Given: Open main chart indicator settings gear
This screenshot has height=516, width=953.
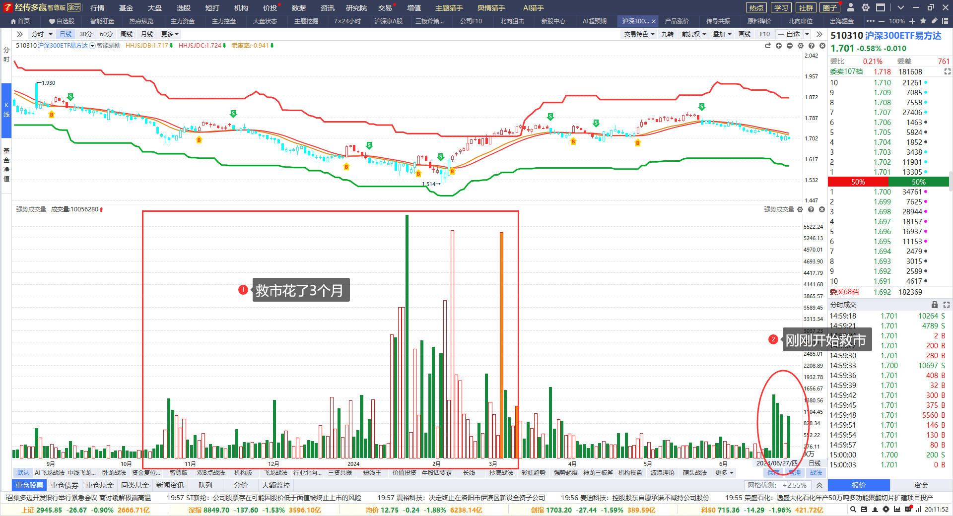Looking at the screenshot, I should click(x=801, y=46).
